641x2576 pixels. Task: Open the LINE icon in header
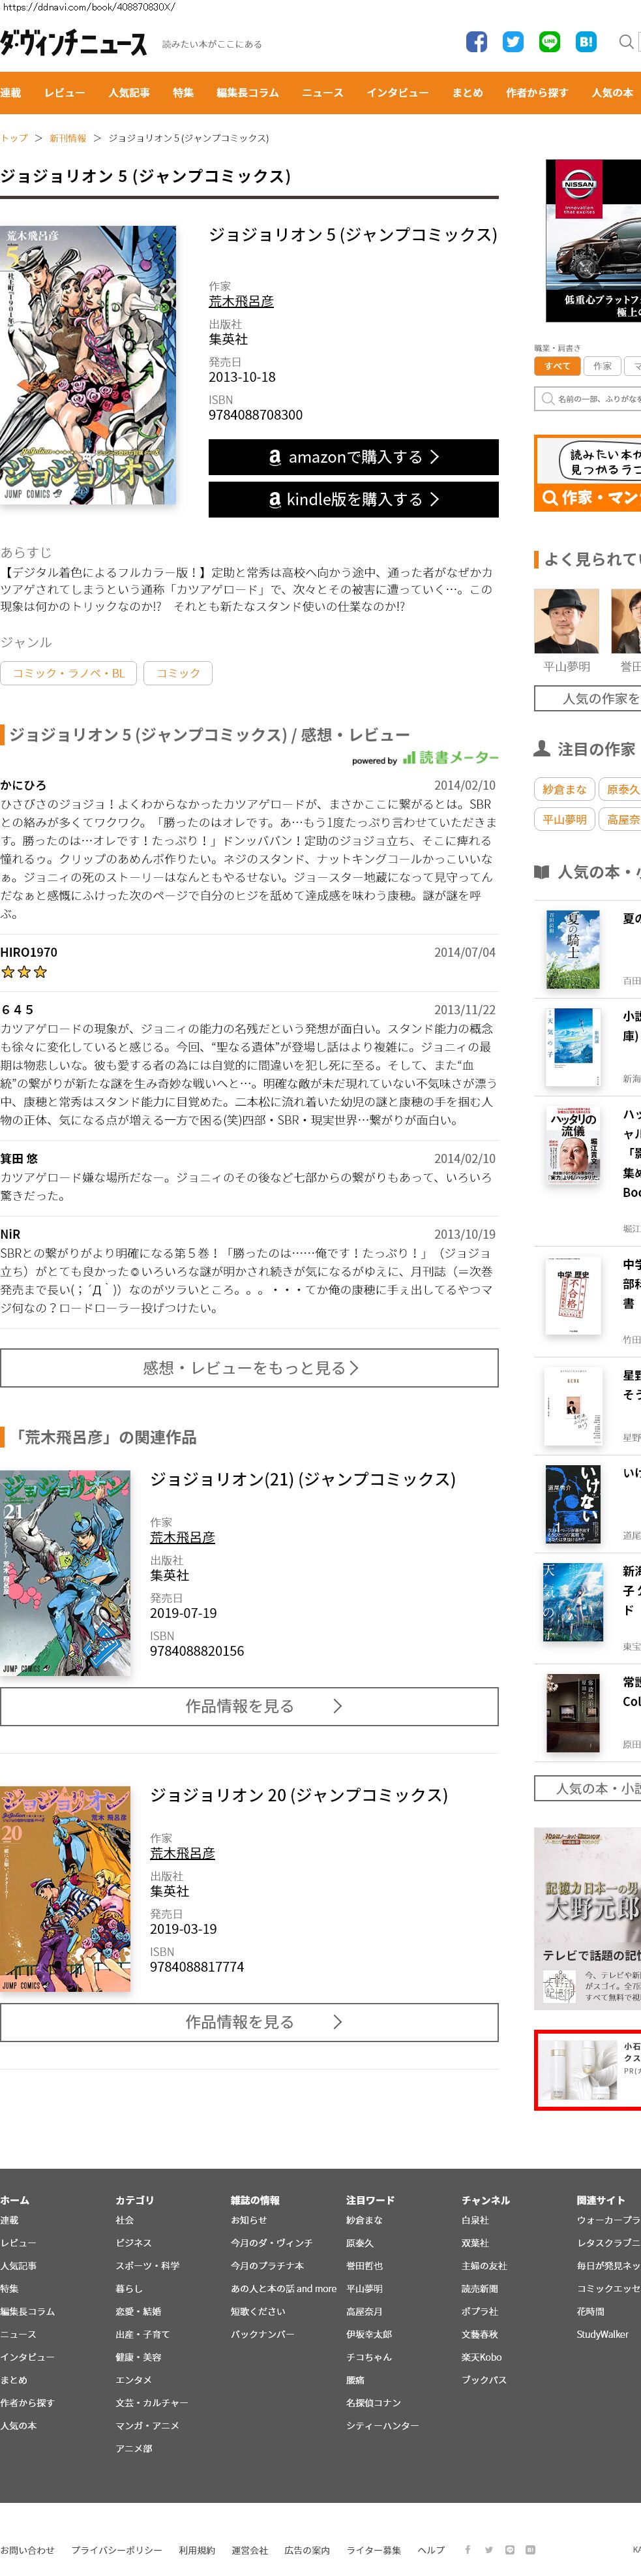549,41
